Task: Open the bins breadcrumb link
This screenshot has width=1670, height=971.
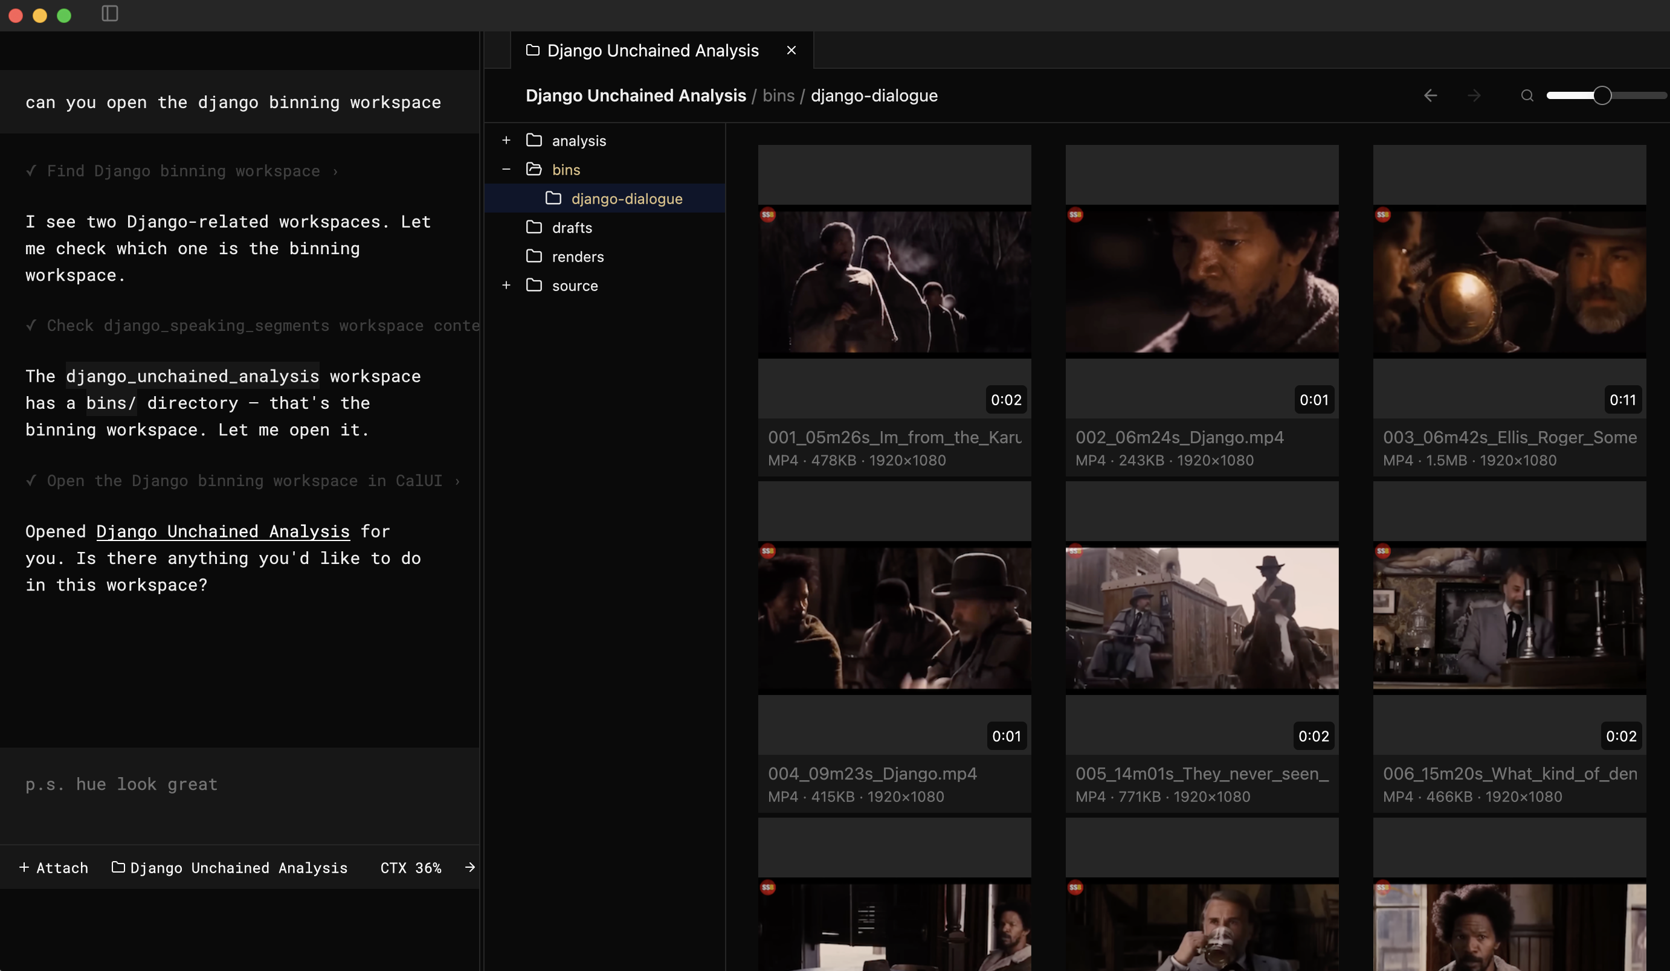Action: tap(778, 95)
